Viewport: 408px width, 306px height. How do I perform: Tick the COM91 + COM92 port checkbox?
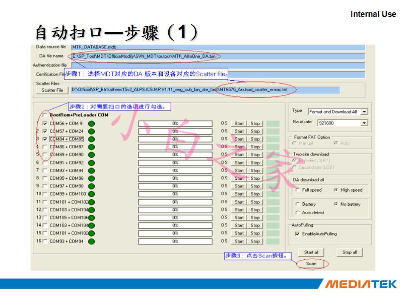click(x=45, y=163)
